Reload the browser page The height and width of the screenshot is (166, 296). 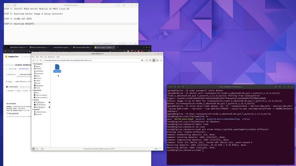[x=12, y=51]
